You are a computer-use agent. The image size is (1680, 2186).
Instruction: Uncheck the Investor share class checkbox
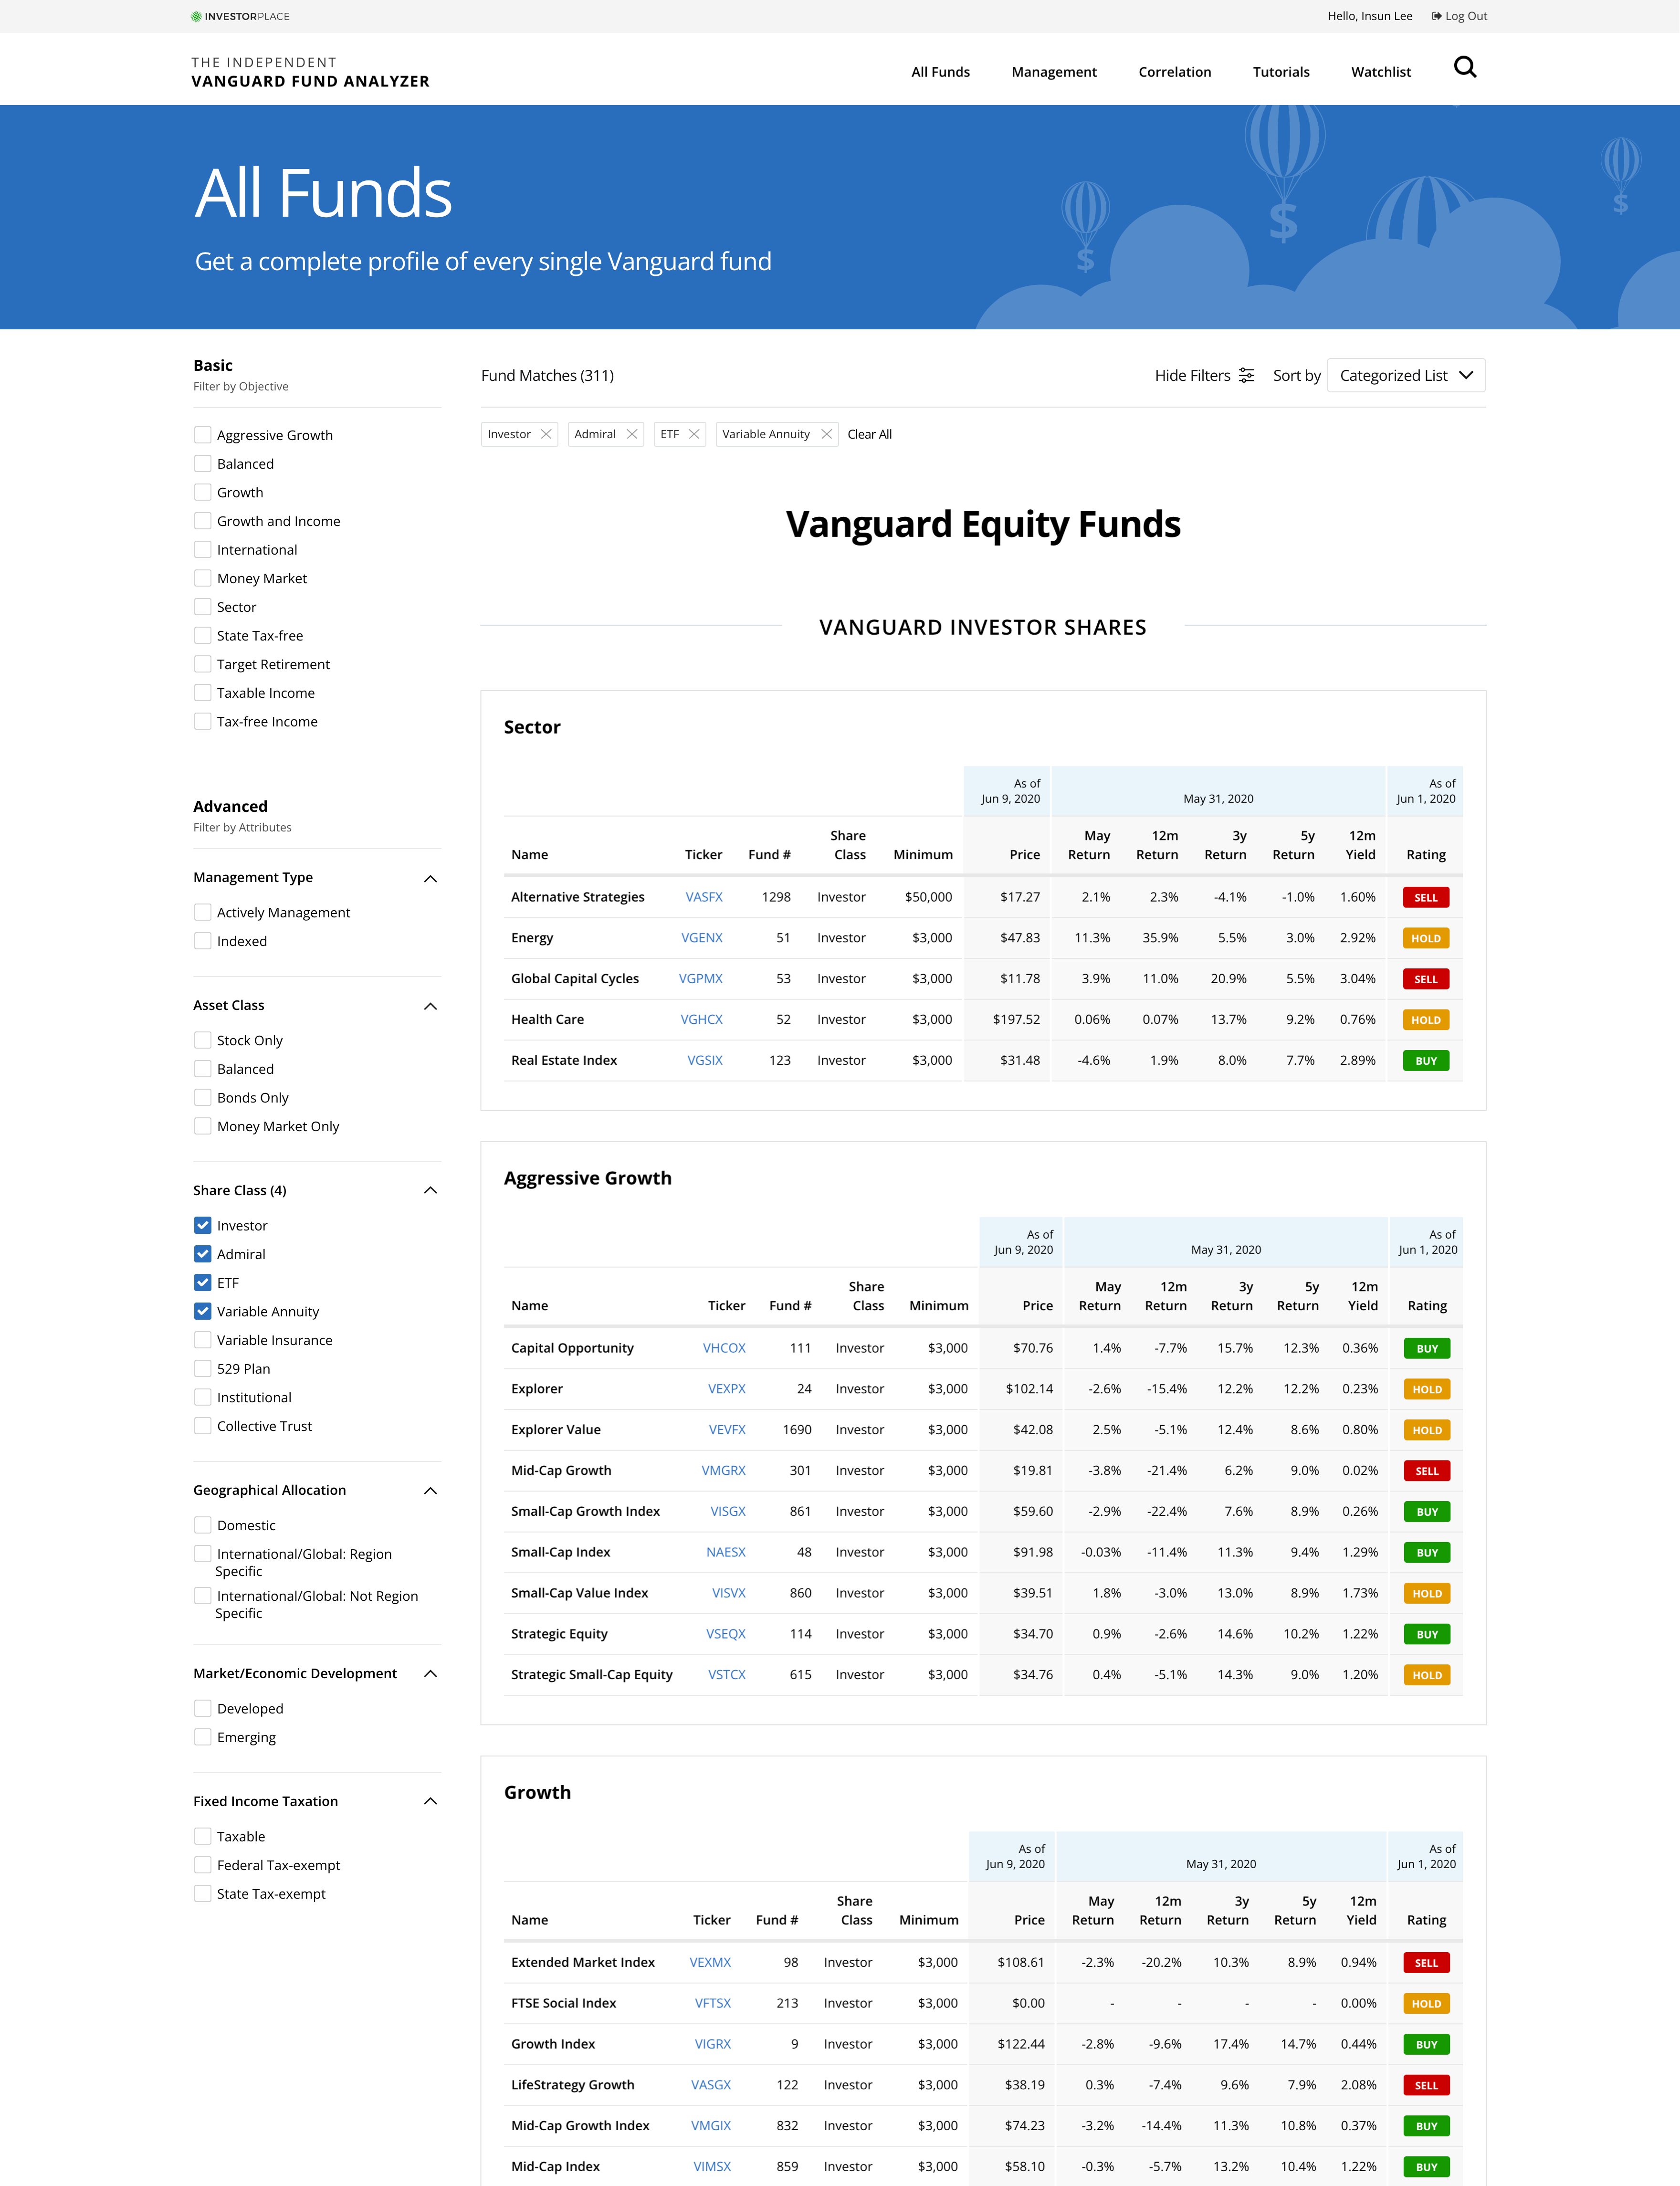pos(203,1225)
